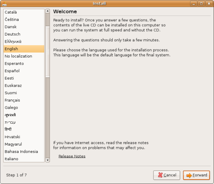The height and width of the screenshot is (184, 214).
Task: Click the language list scroll-up arrow
Action: pyautogui.click(x=47, y=11)
